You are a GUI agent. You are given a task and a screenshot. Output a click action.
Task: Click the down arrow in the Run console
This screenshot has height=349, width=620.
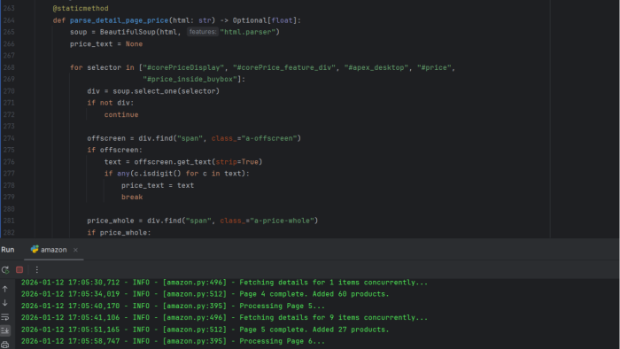click(x=5, y=303)
